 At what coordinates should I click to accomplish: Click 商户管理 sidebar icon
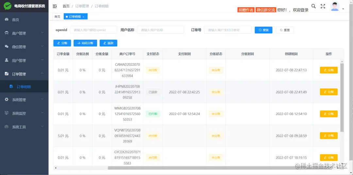7,33
